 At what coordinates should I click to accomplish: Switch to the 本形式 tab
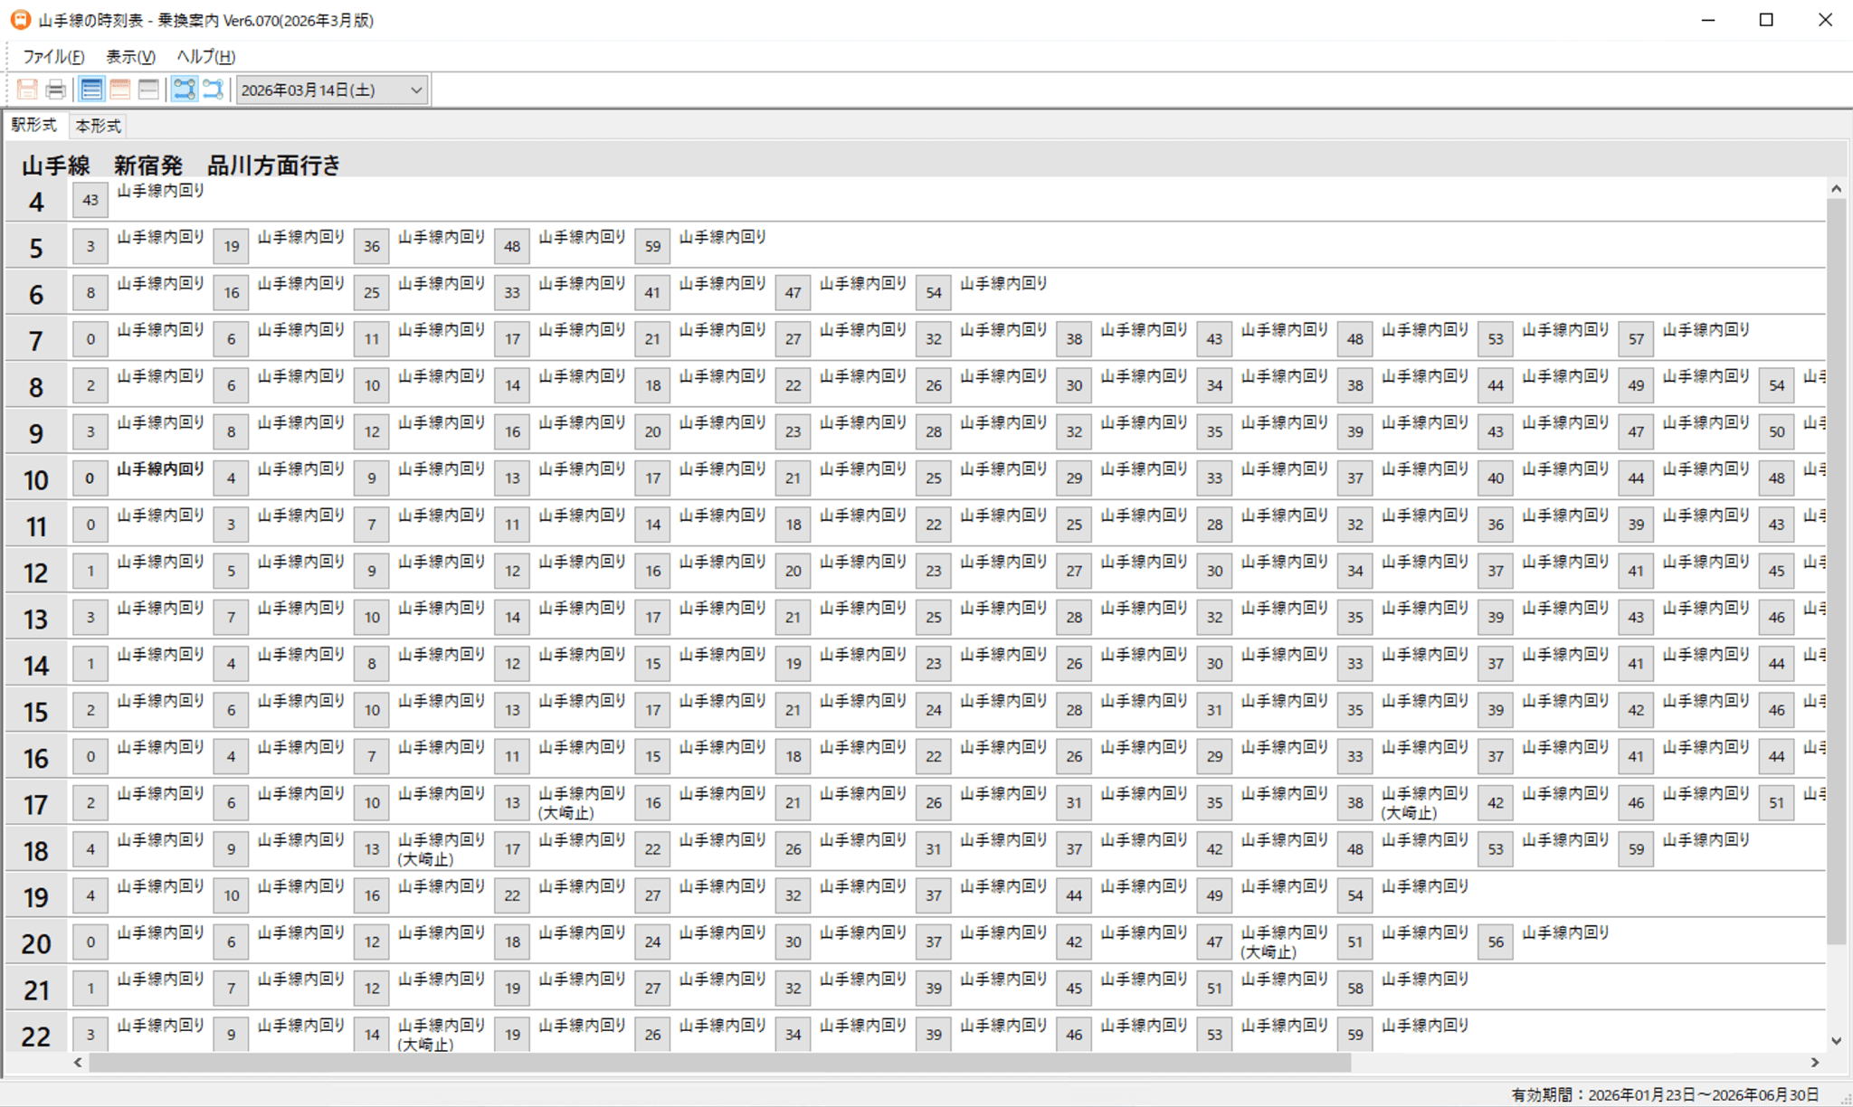point(98,126)
